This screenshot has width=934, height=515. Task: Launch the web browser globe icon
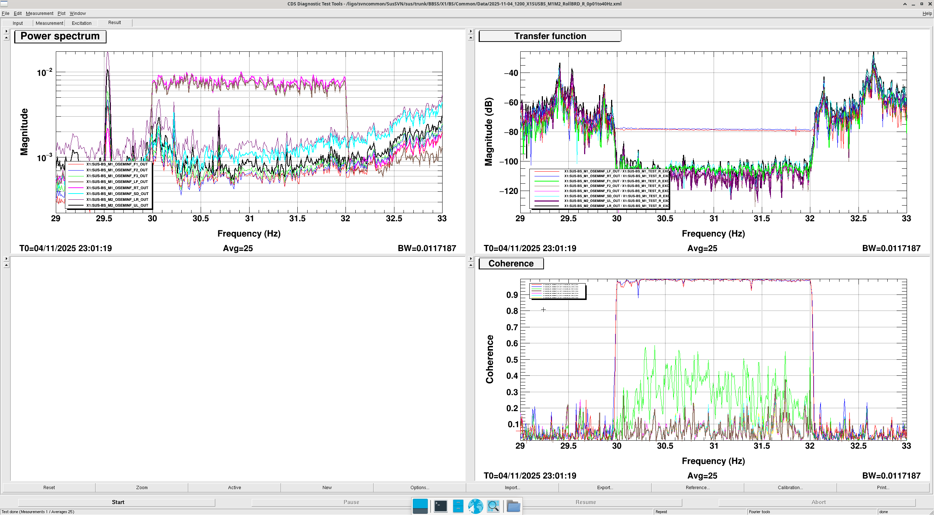(x=475, y=506)
